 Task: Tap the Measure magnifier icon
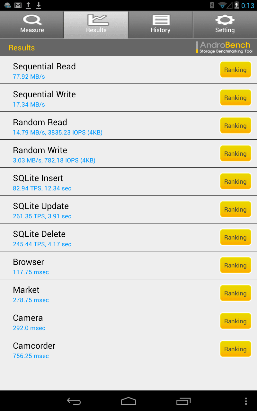(32, 20)
